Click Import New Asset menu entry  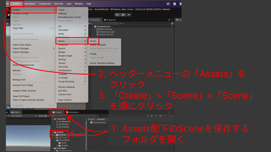click(x=22, y=45)
